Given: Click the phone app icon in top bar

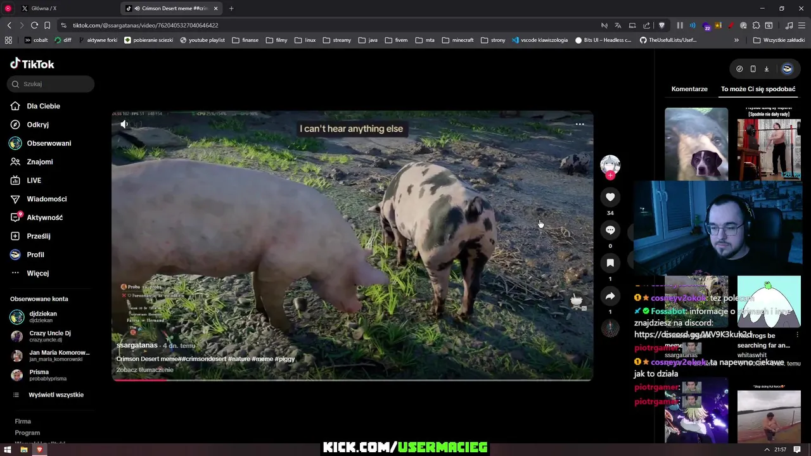Looking at the screenshot, I should point(753,68).
